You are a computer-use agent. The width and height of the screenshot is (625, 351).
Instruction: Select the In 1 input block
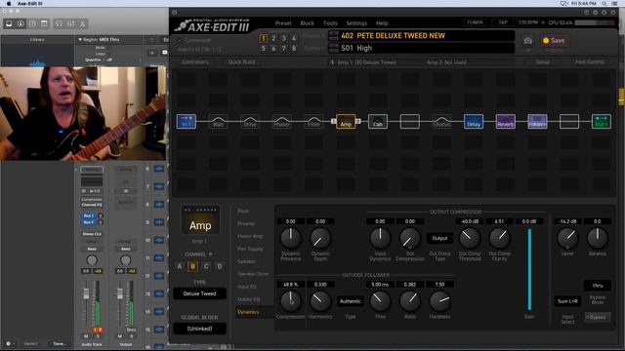pyautogui.click(x=187, y=121)
